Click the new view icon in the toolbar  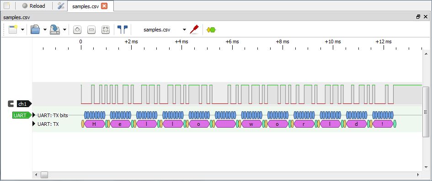pyautogui.click(x=13, y=29)
